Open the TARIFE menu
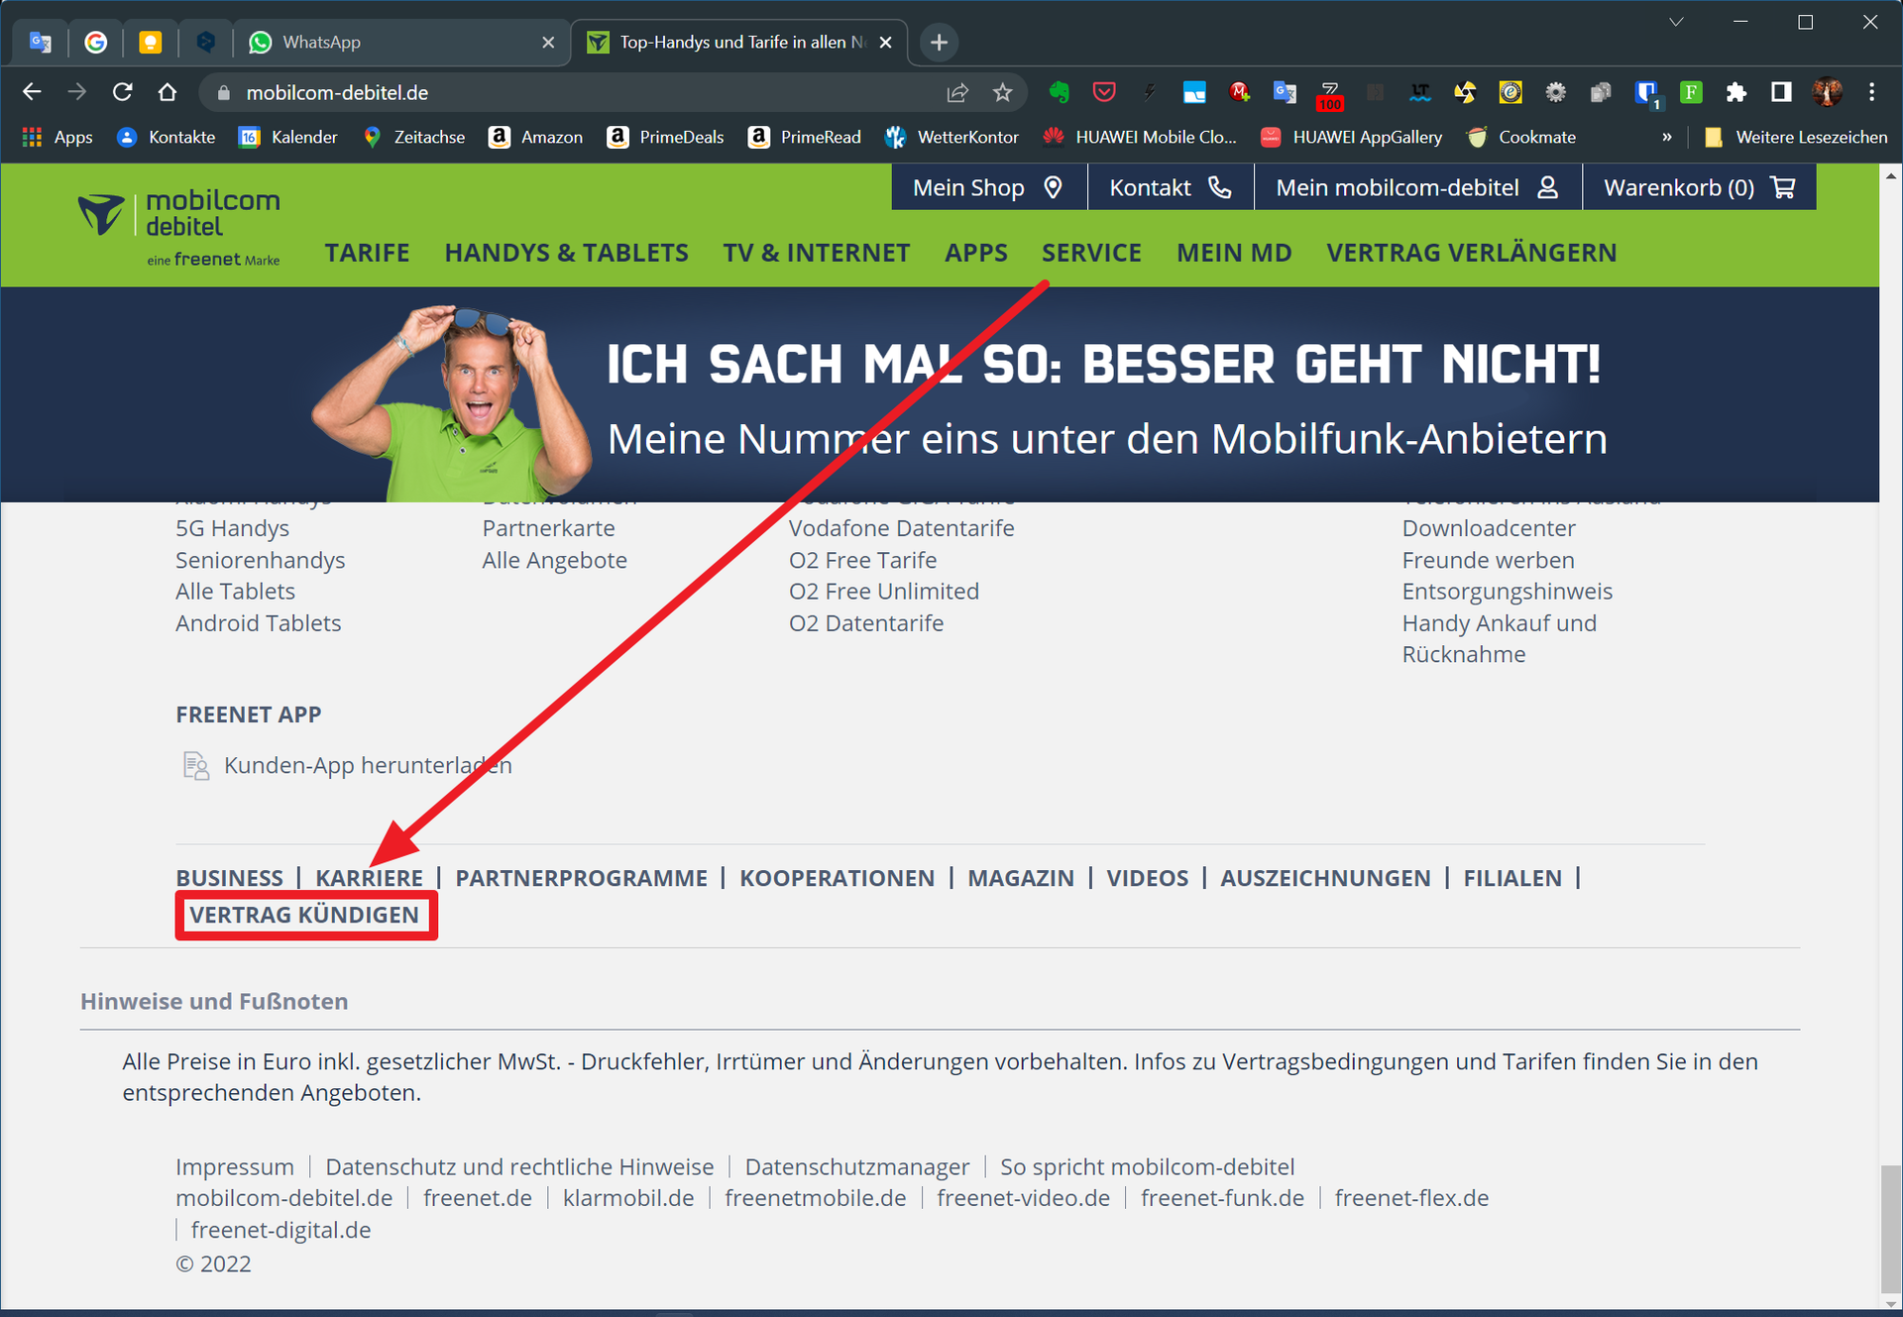 tap(367, 253)
